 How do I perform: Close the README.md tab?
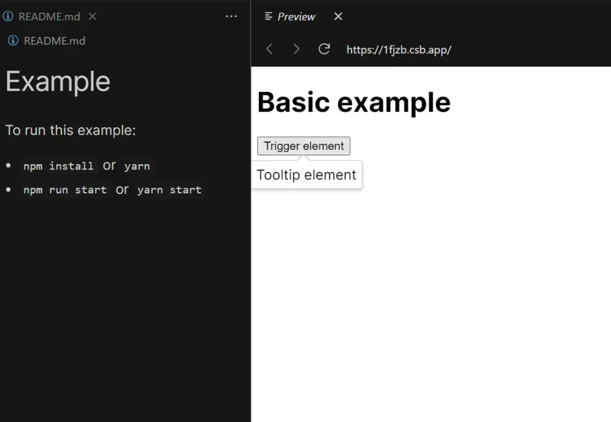pos(92,17)
